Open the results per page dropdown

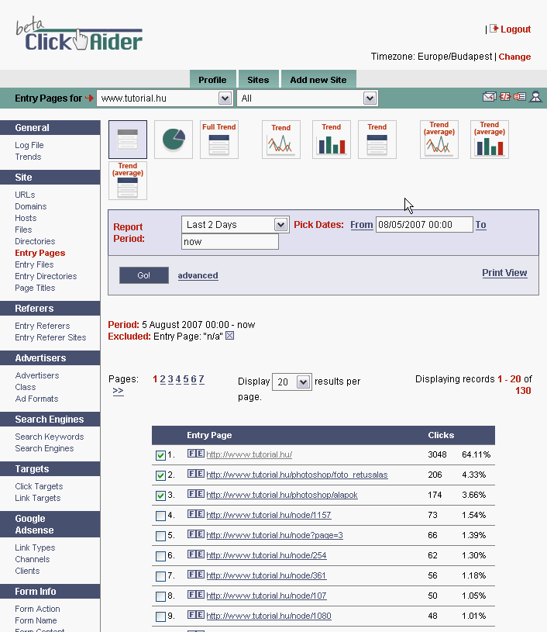pyautogui.click(x=303, y=382)
